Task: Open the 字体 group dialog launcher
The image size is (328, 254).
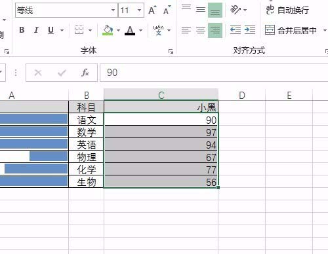Action: (171, 52)
